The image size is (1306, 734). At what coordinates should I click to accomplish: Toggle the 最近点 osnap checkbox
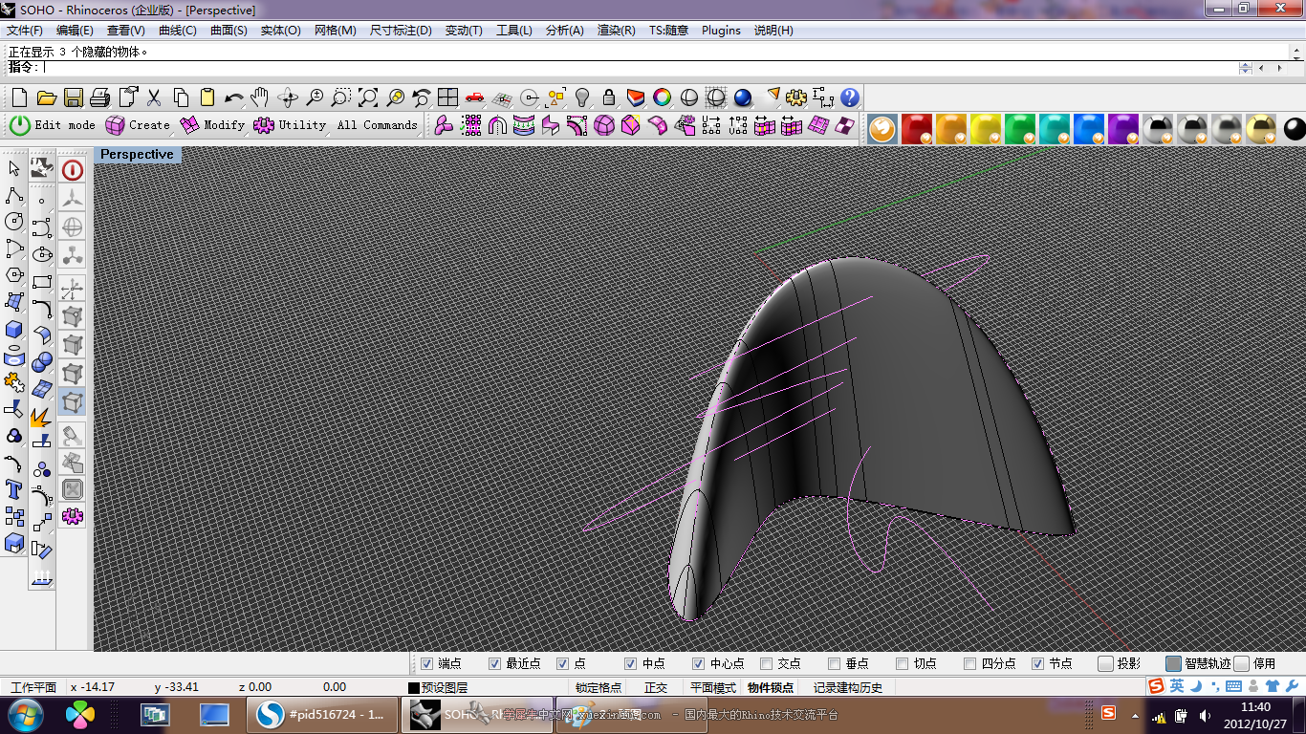point(495,663)
